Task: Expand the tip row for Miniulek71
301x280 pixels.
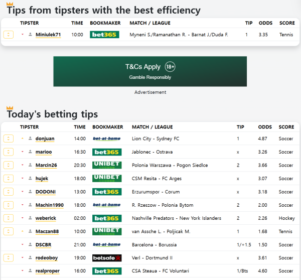Action: pyautogui.click(x=9, y=35)
